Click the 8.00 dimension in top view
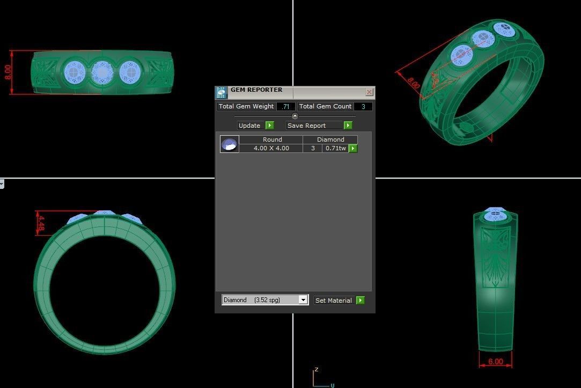Screen dimensions: 581x388 tap(8, 72)
